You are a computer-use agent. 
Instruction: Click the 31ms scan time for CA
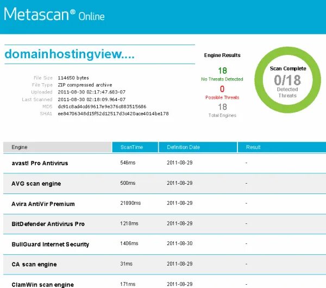pos(126,264)
